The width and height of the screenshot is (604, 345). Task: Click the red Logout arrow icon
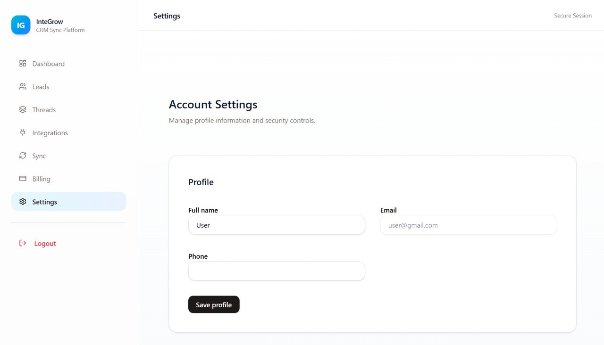(22, 243)
